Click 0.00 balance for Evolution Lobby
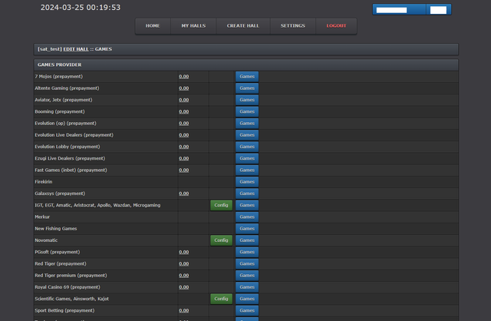Viewport: 491px width, 321px height. [184, 147]
